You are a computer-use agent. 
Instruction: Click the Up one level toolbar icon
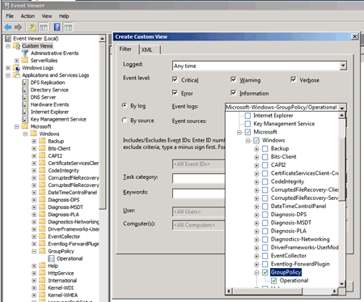point(32,27)
